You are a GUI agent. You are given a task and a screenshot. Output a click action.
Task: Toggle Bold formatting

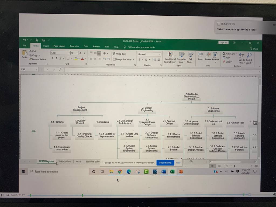tap(52, 58)
